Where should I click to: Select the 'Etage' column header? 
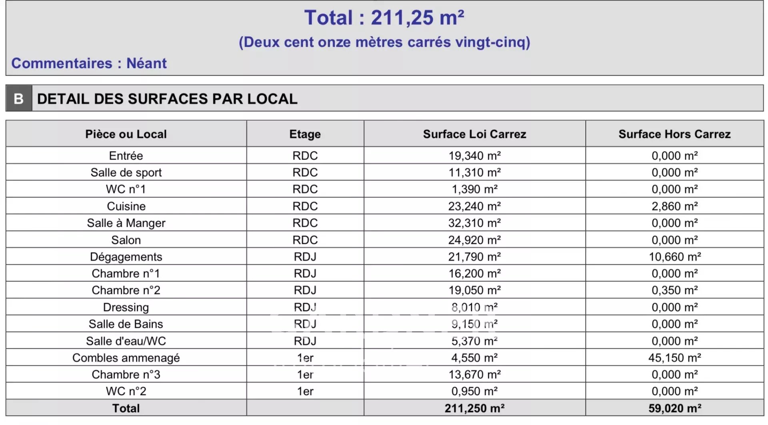coord(305,134)
